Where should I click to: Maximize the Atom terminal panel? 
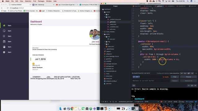[x=192, y=85]
